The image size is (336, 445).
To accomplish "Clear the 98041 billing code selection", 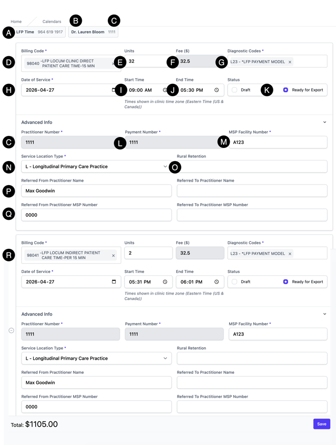I will click(113, 255).
